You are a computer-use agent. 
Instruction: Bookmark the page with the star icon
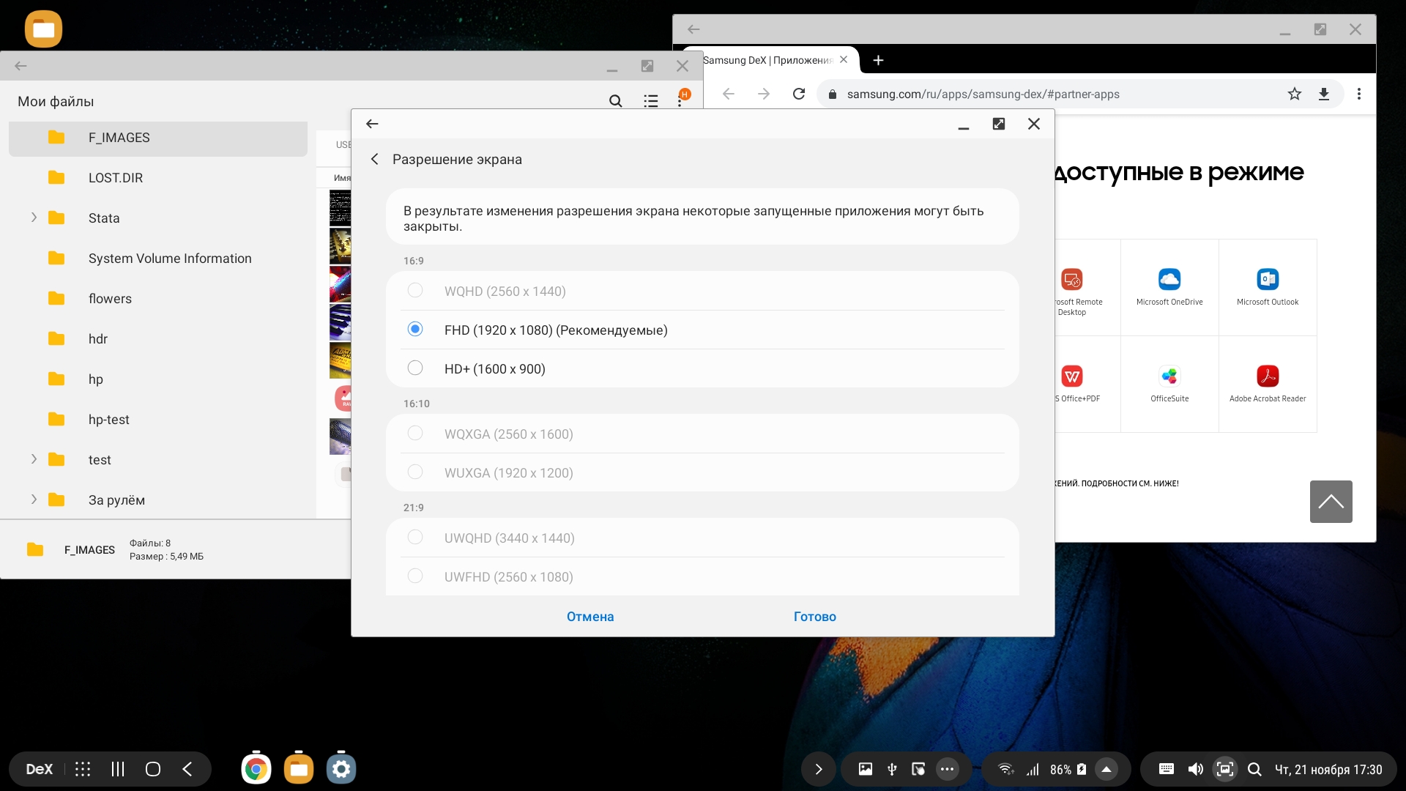(1294, 94)
